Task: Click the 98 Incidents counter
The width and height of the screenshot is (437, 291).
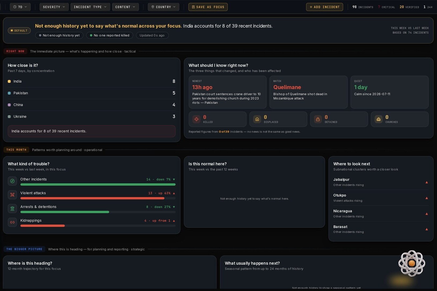Action: click(363, 7)
